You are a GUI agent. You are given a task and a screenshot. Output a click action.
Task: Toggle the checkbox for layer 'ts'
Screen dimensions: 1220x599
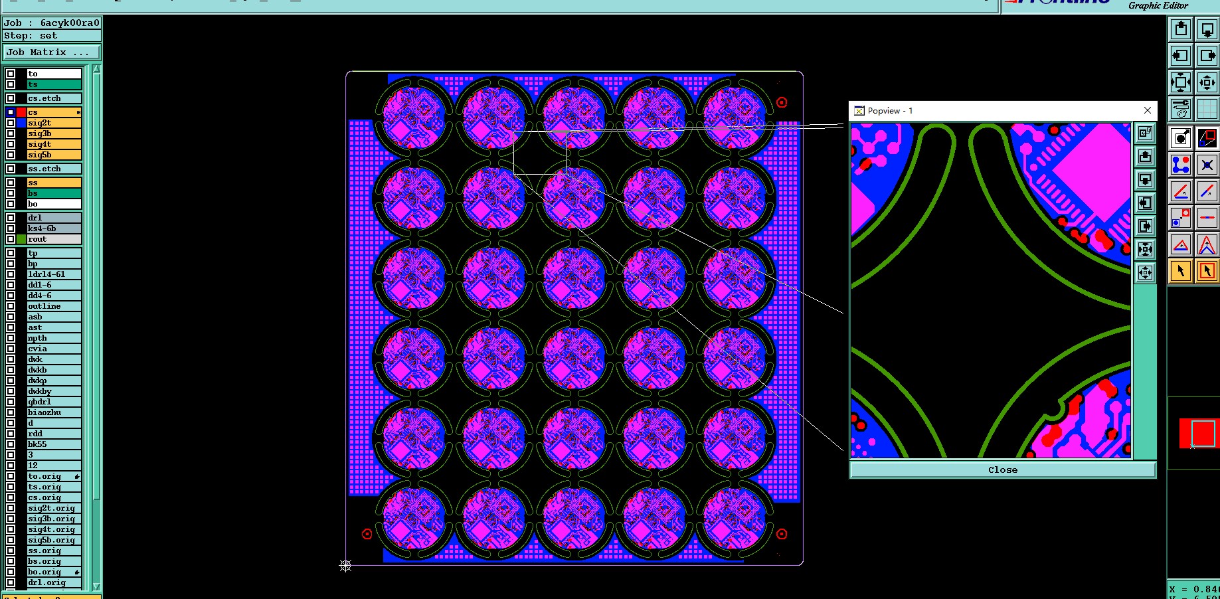click(11, 84)
